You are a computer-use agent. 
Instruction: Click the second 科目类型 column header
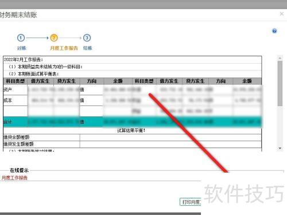pyautogui.click(x=144, y=81)
